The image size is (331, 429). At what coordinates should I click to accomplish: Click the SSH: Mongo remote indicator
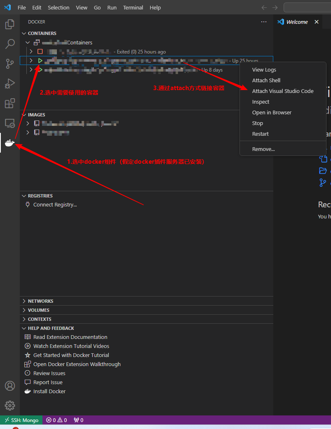pos(21,420)
